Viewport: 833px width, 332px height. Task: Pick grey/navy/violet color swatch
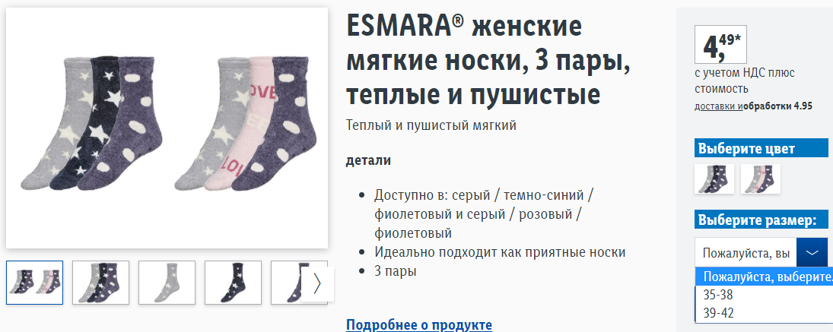click(x=714, y=179)
